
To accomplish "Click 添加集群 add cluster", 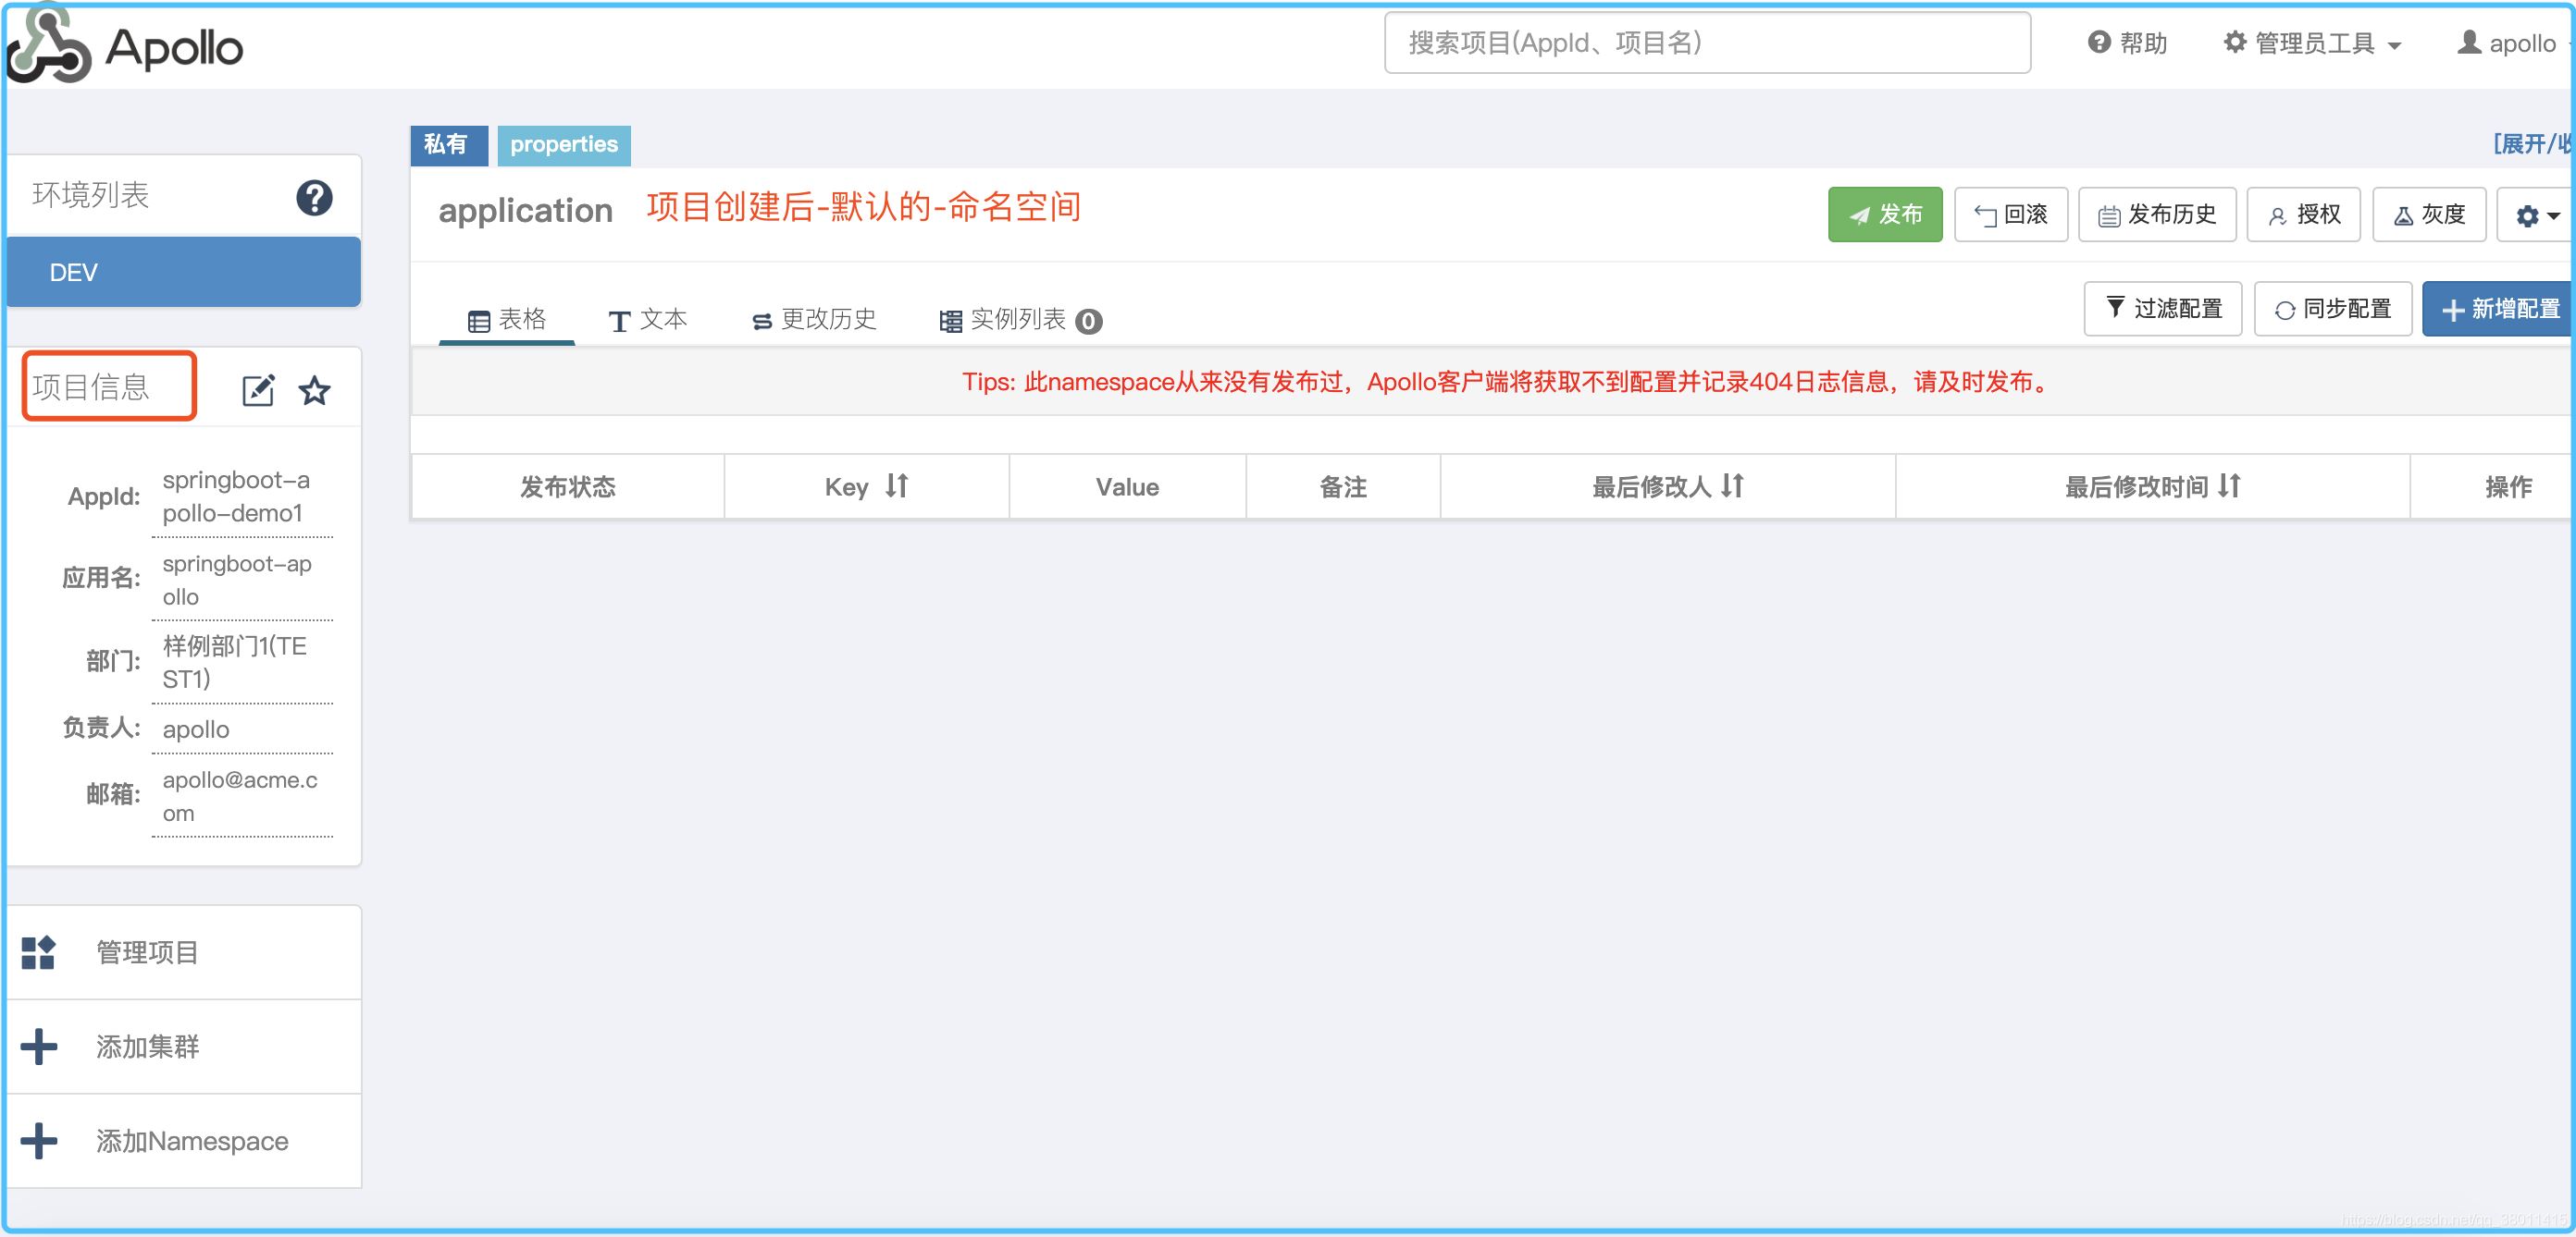I will 184,1047.
